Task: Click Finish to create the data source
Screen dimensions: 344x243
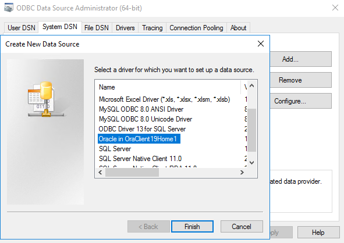Action: pos(192,226)
